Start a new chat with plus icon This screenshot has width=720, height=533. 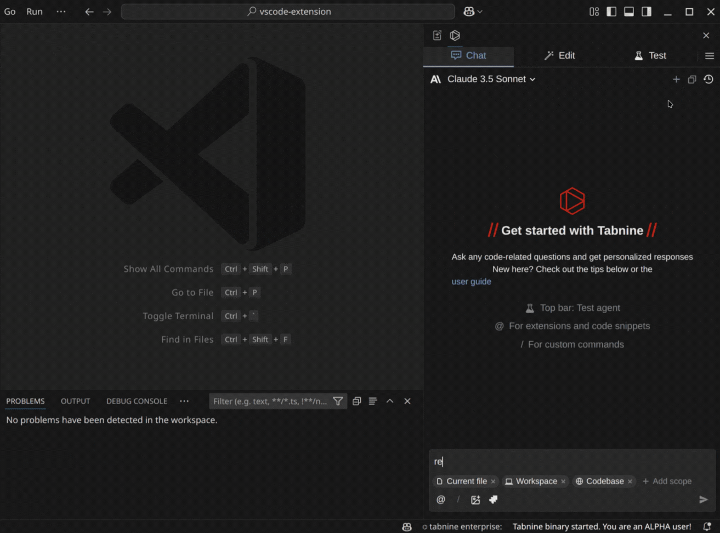676,80
